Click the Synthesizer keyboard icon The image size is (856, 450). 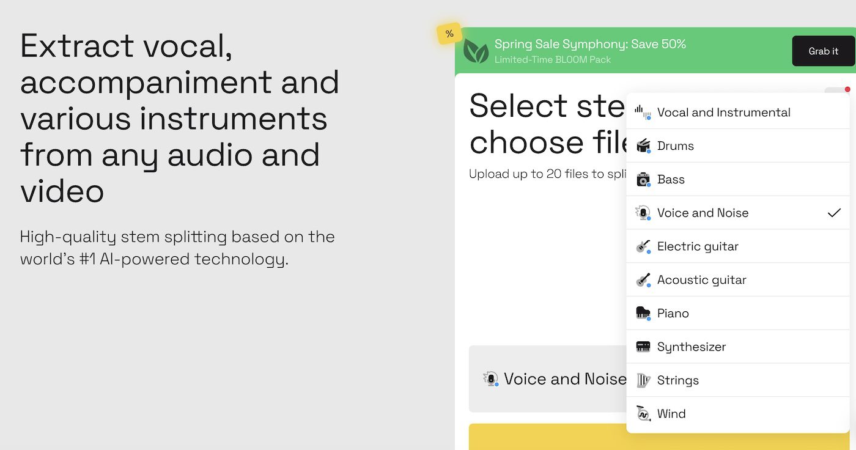pyautogui.click(x=642, y=347)
